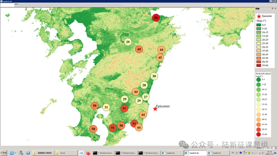Open Server Manager icon in taskbar
This screenshot has height=156, width=277.
coord(21,153)
